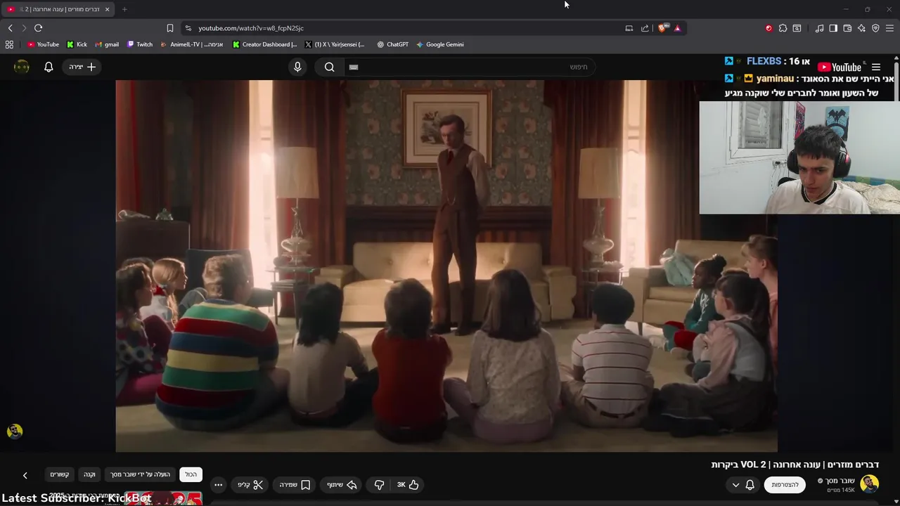Toggle the browser sidebar panel icon
Image resolution: width=900 pixels, height=506 pixels.
(x=833, y=28)
